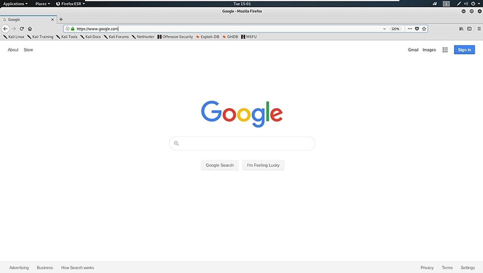This screenshot has height=273, width=483.
Task: Click I'm Feeling Lucky button
Action: [263, 165]
